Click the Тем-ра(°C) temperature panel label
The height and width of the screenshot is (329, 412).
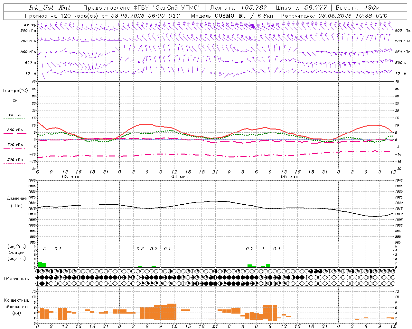(15, 91)
